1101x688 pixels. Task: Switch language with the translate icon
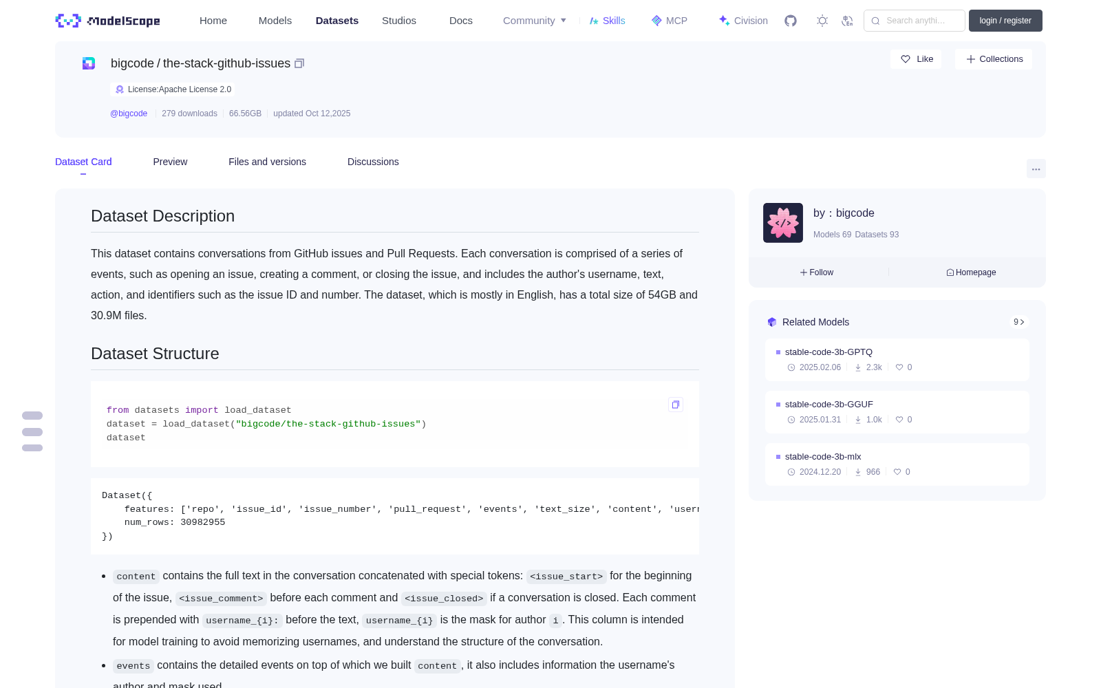coord(848,21)
